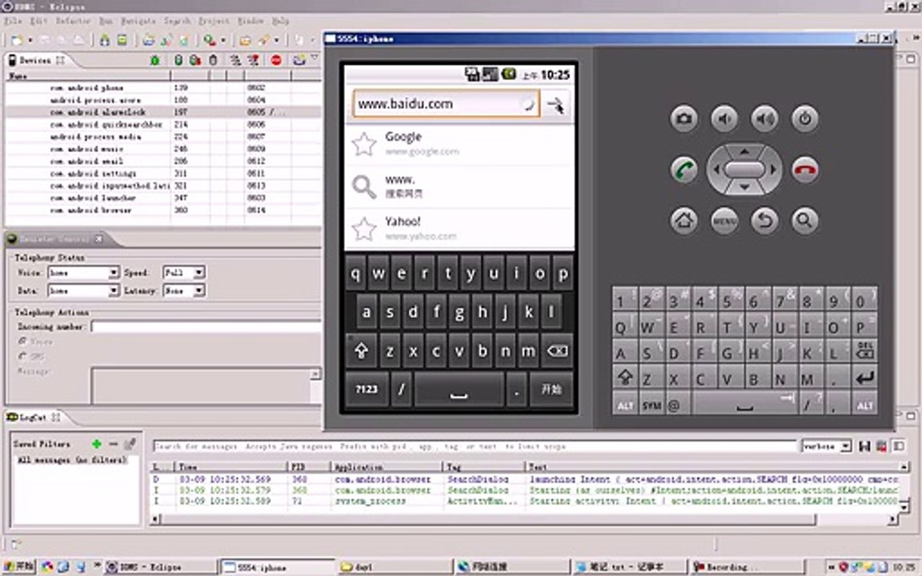Click the green Debug process bug icon
This screenshot has height=576, width=922.
point(154,60)
